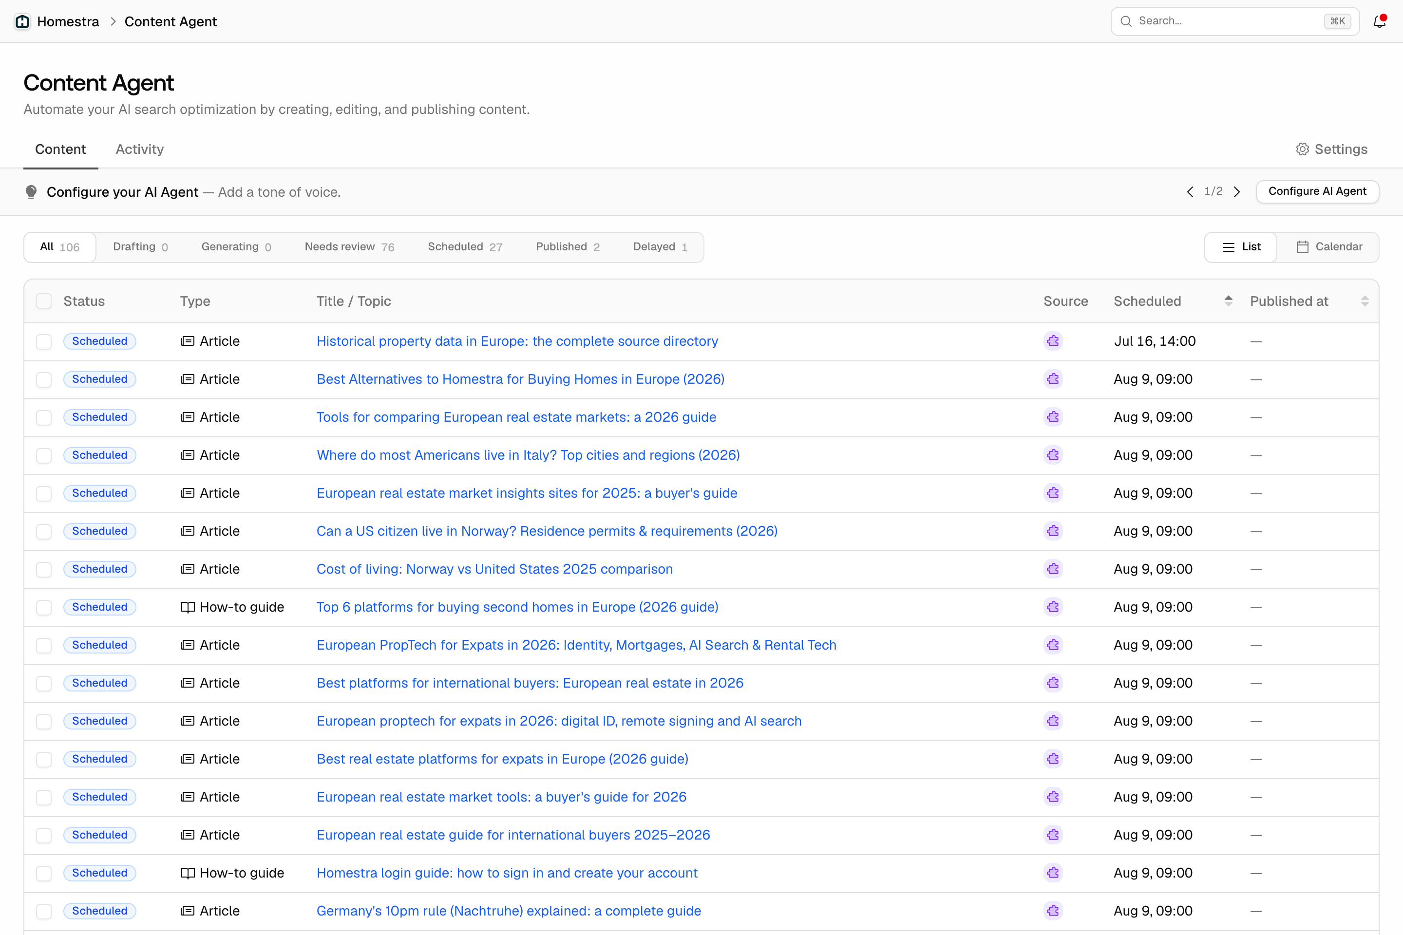Click article type icon in Tools for comparing row

(x=187, y=417)
